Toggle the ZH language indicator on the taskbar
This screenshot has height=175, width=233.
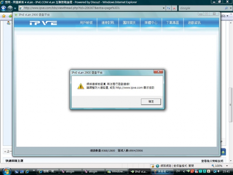tap(177, 171)
